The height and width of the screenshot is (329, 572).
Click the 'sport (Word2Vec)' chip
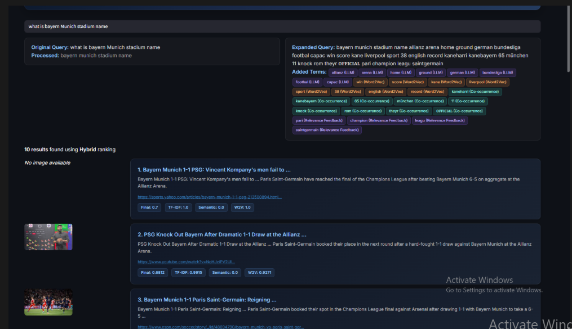[311, 91]
